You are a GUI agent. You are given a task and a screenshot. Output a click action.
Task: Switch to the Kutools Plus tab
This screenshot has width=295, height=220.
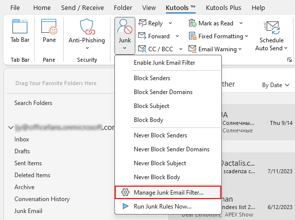[223, 8]
